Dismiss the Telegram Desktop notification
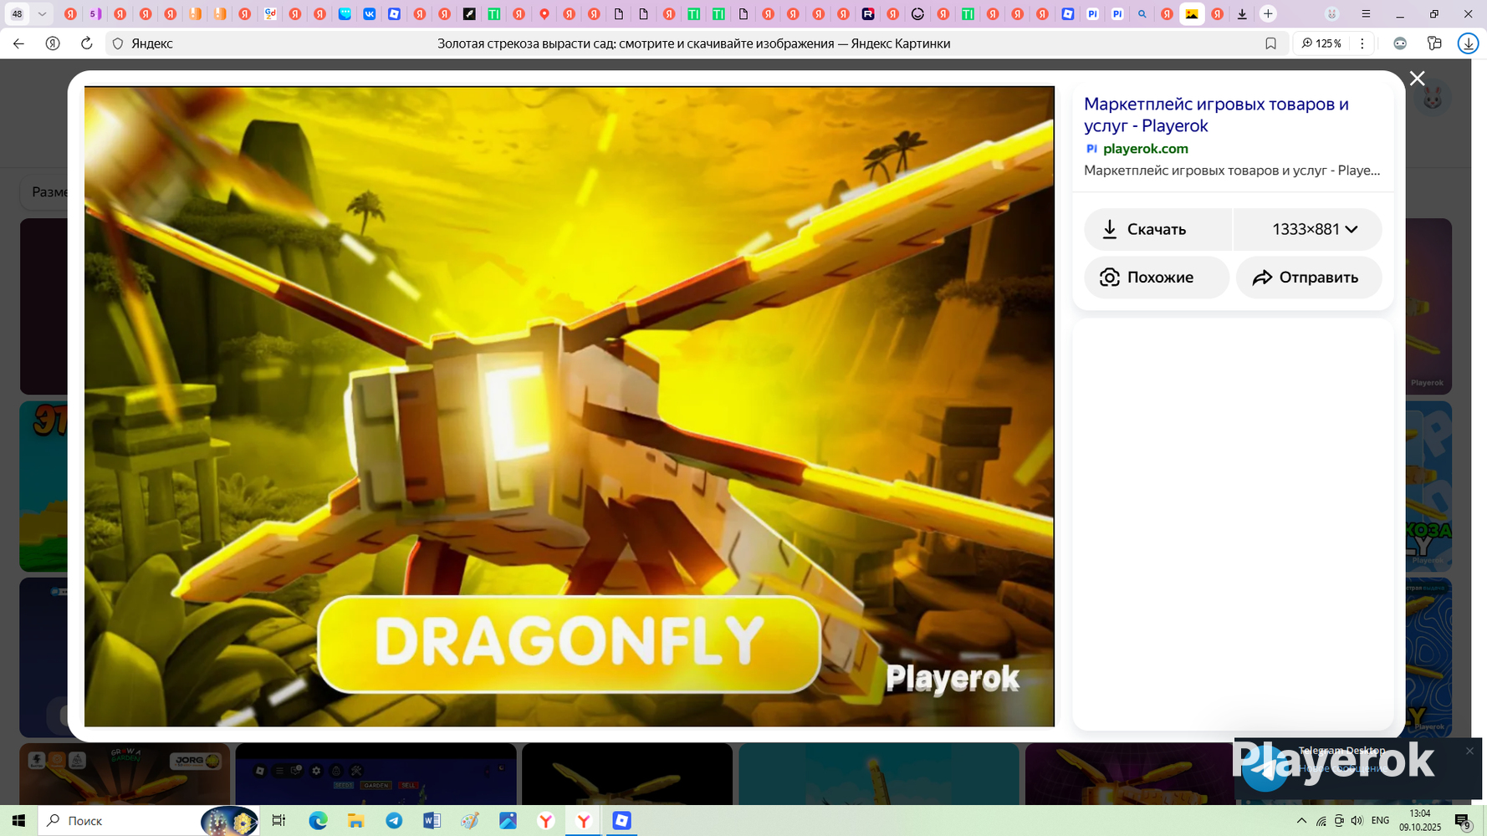1487x836 pixels. click(x=1469, y=751)
